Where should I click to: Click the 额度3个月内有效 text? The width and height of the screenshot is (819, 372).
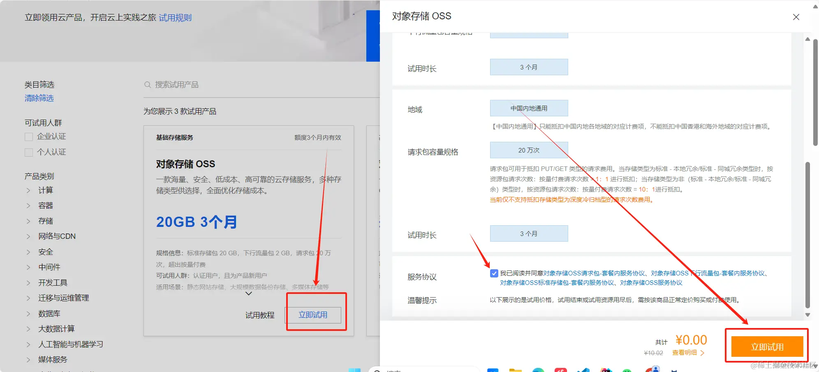318,138
